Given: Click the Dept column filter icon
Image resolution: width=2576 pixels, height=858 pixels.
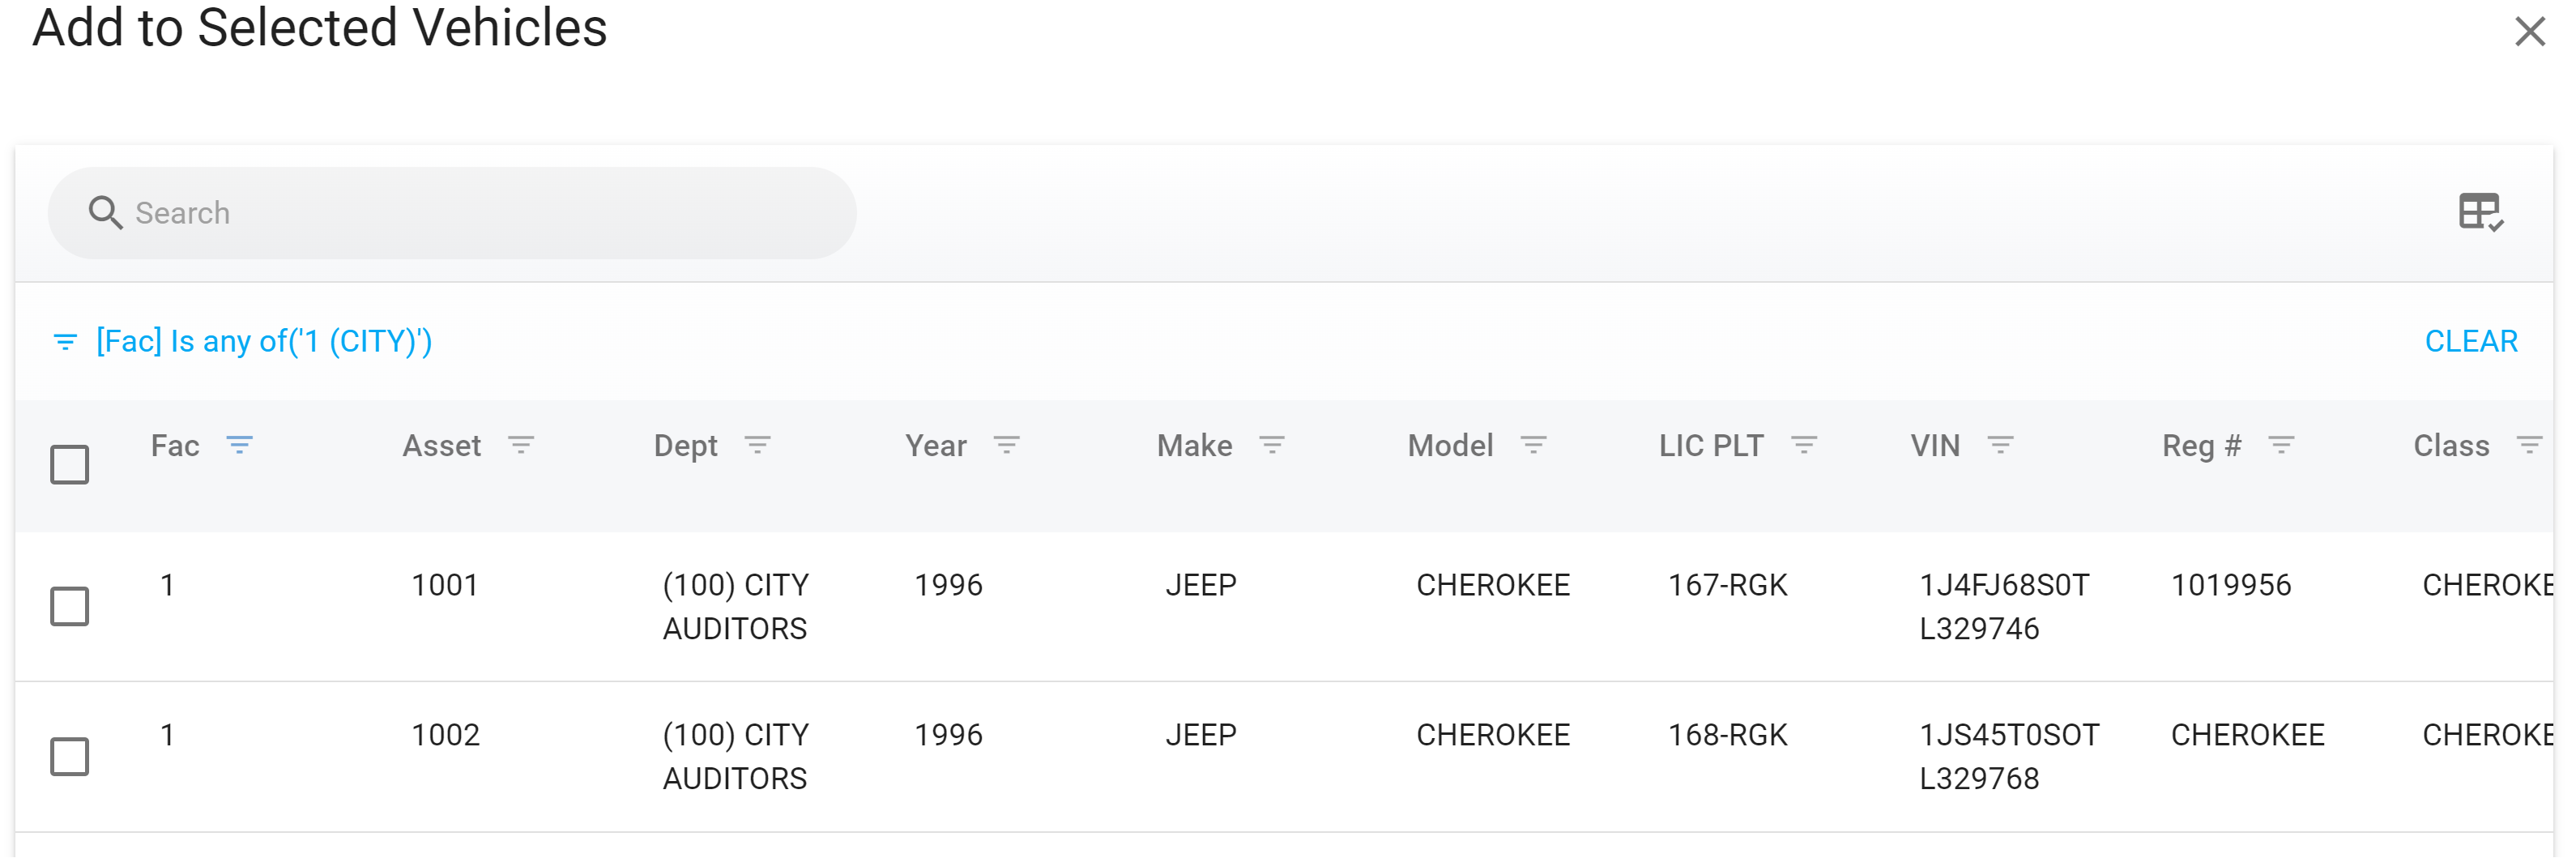Looking at the screenshot, I should (758, 445).
